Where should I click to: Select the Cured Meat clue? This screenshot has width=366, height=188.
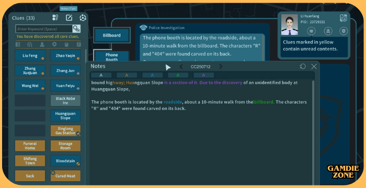tap(65, 176)
